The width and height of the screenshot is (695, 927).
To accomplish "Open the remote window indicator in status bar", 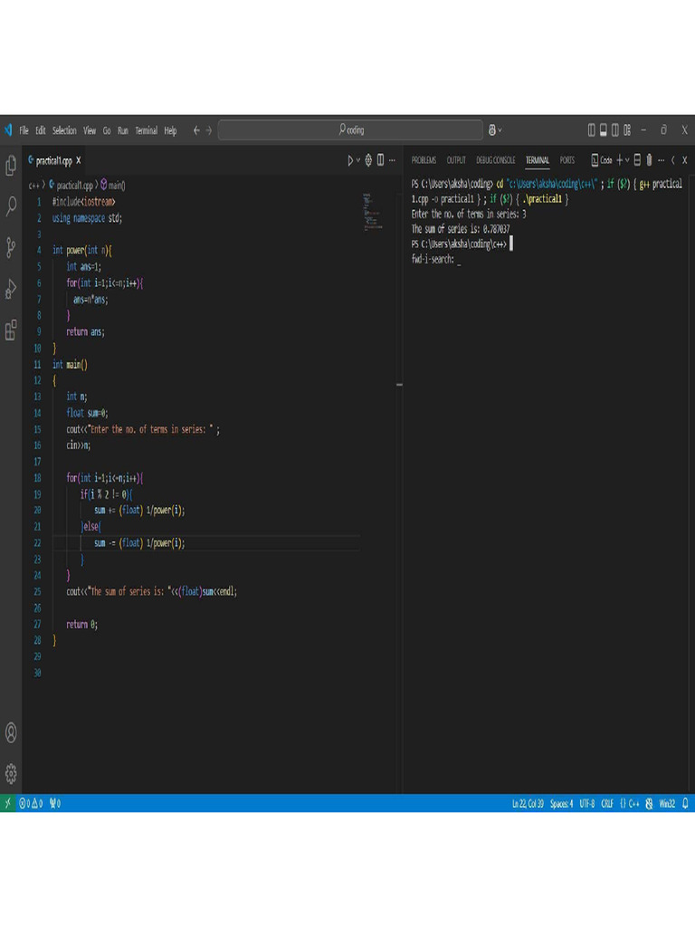I will pos(8,803).
